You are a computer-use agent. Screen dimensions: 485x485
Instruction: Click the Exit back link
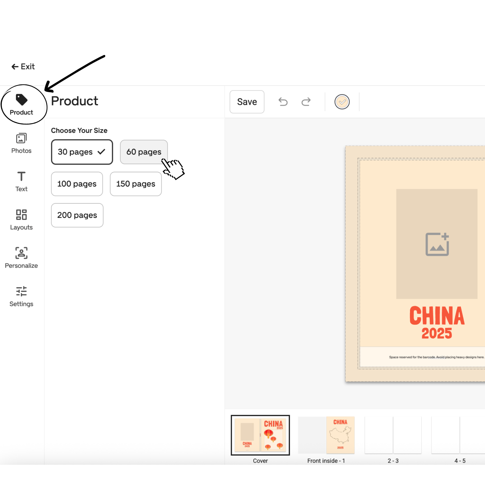pyautogui.click(x=23, y=67)
